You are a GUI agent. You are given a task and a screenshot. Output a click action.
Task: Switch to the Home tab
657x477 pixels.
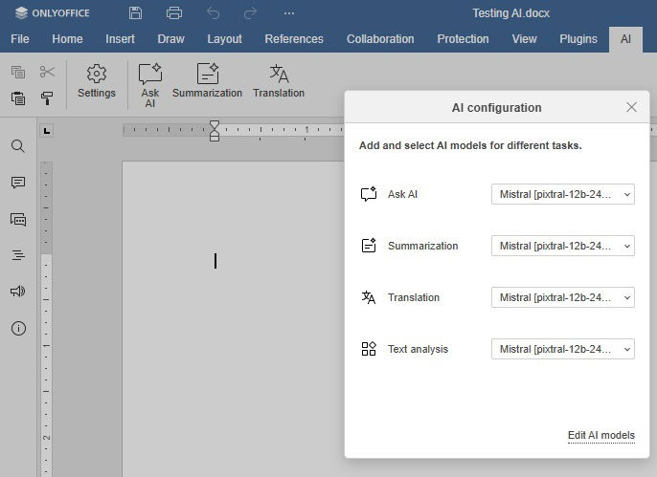coord(67,39)
